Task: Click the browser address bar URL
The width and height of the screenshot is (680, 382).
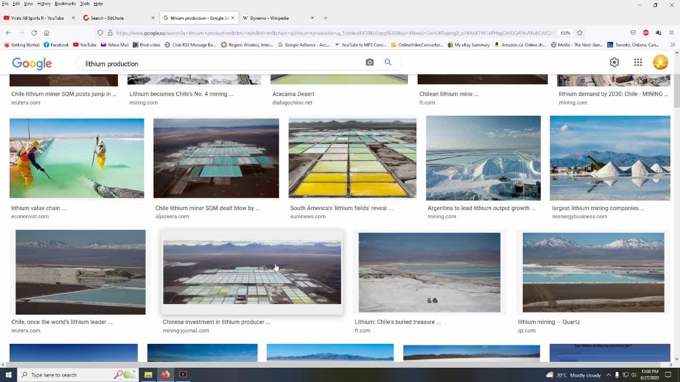Action: coord(335,33)
